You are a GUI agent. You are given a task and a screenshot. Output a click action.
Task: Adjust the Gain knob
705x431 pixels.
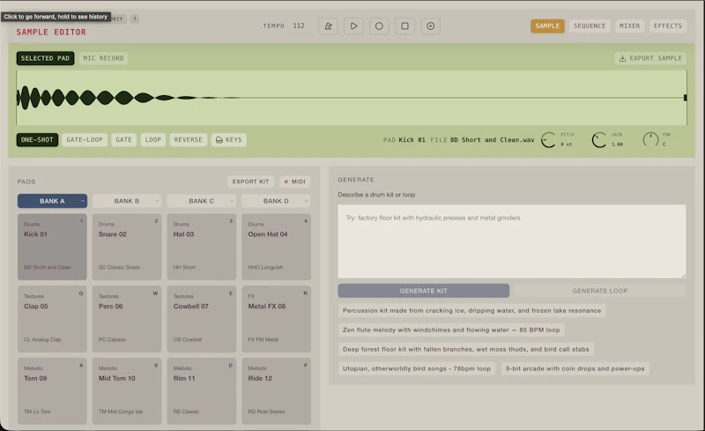pos(599,140)
